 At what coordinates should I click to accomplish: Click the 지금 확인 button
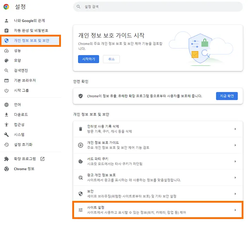[227, 96]
